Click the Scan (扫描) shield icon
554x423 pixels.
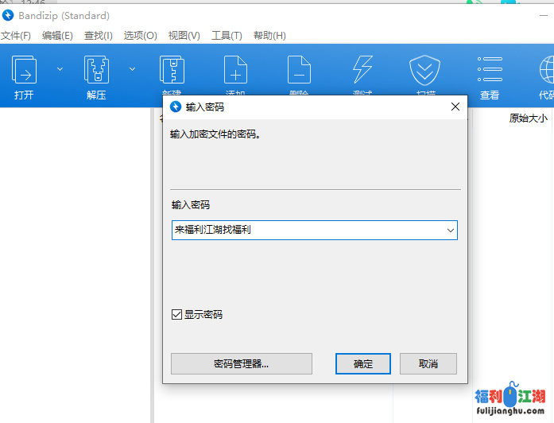(x=426, y=72)
